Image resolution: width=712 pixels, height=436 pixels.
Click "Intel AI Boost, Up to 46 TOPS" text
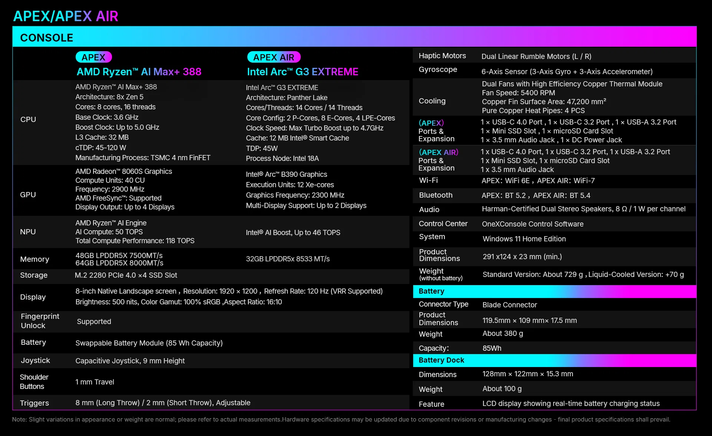click(x=293, y=232)
